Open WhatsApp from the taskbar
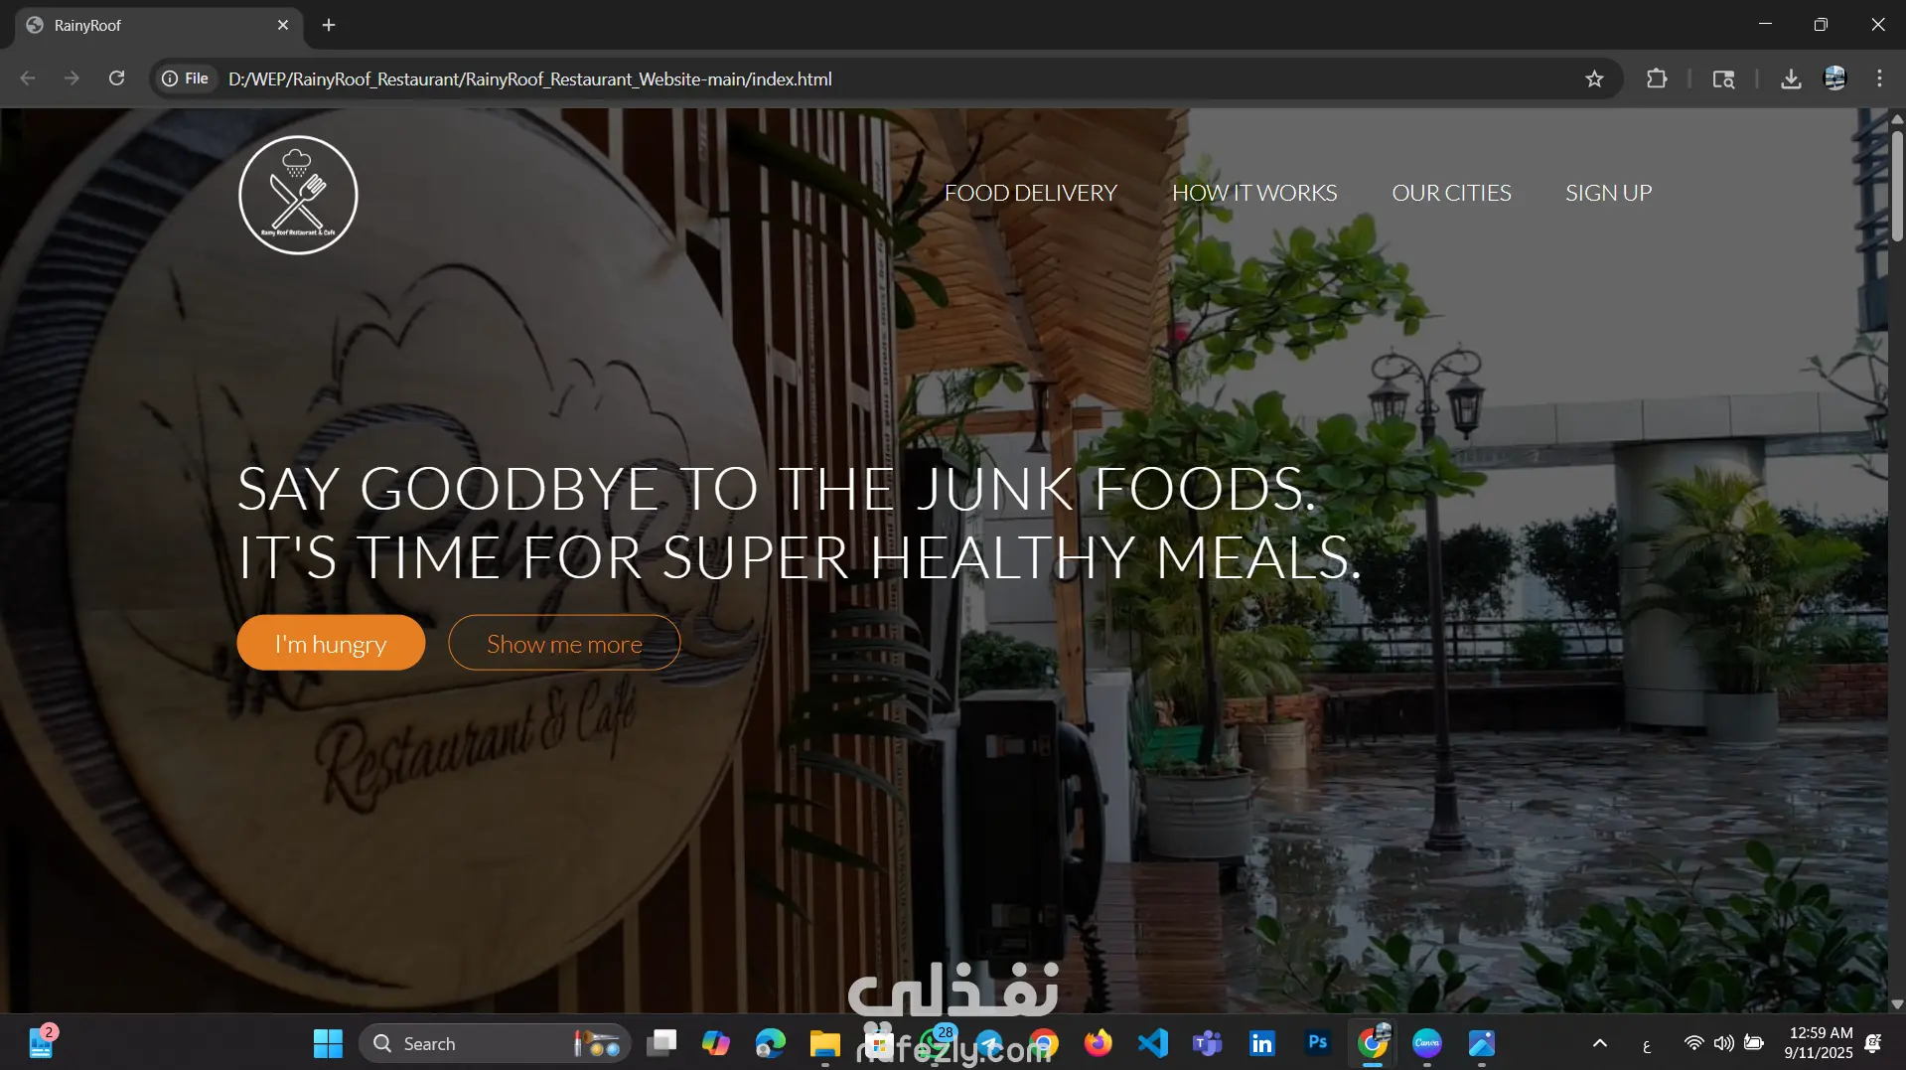The image size is (1906, 1070). [x=937, y=1043]
